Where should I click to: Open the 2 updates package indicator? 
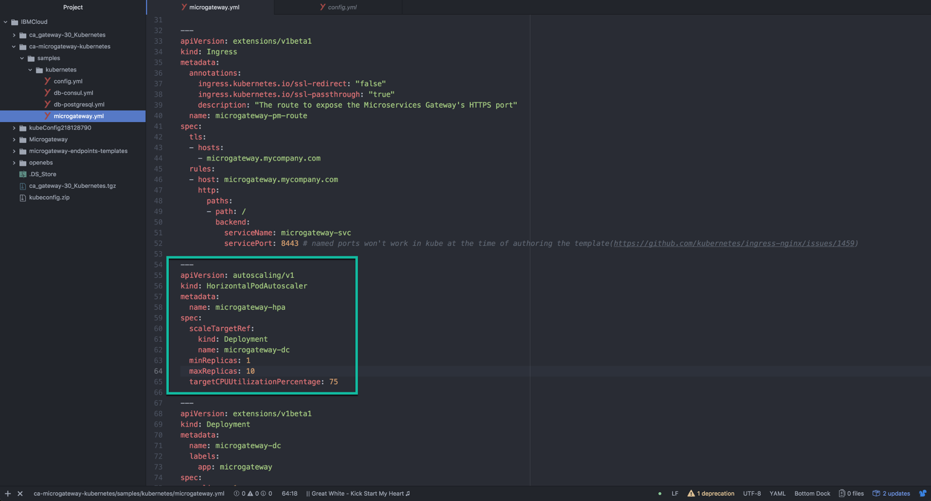891,493
